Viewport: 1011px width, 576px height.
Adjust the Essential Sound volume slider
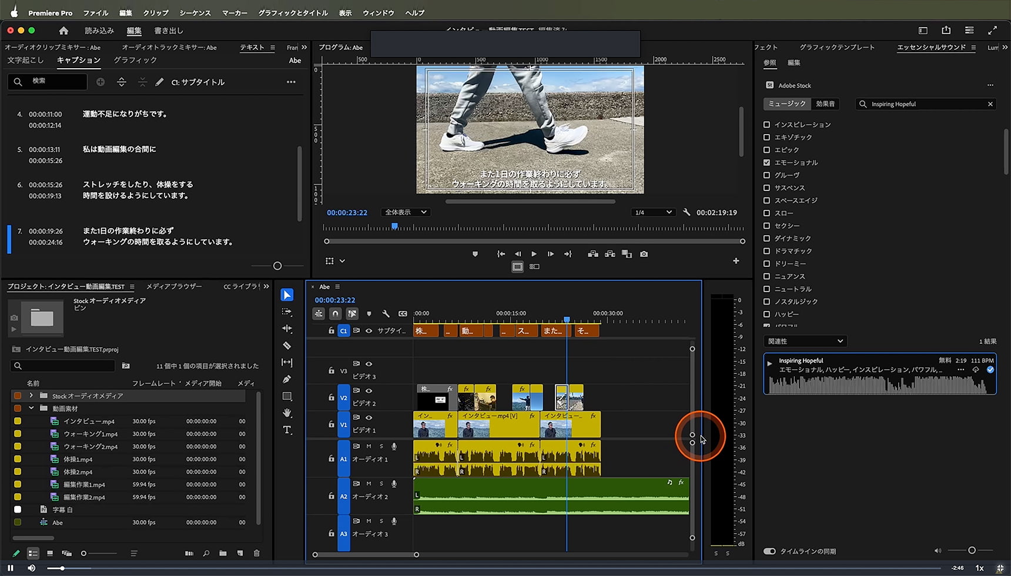972,550
